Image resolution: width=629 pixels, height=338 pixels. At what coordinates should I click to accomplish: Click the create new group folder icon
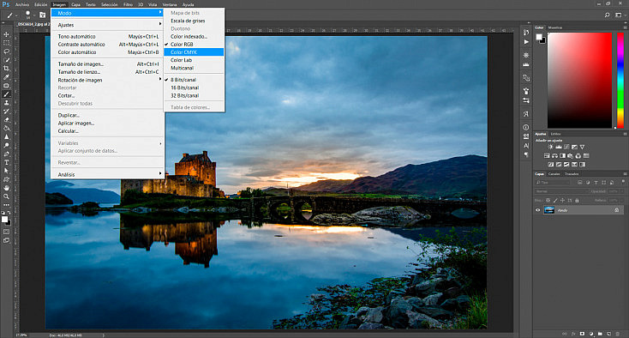[x=600, y=334]
